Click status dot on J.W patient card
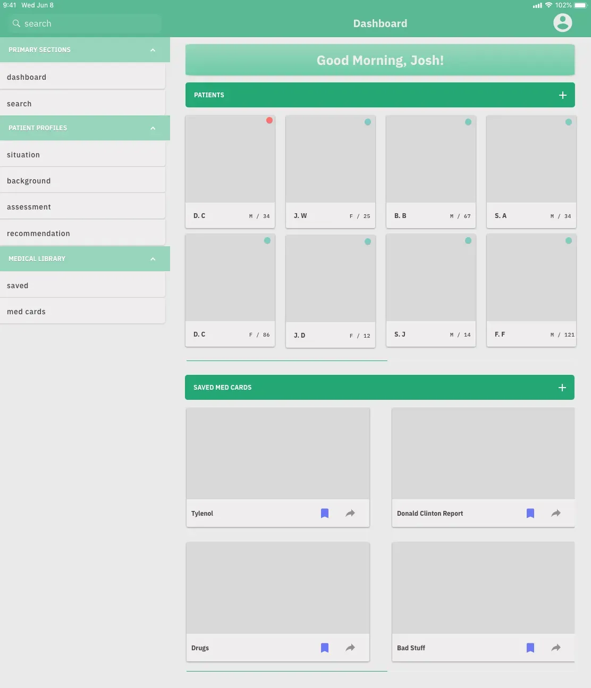 click(368, 122)
